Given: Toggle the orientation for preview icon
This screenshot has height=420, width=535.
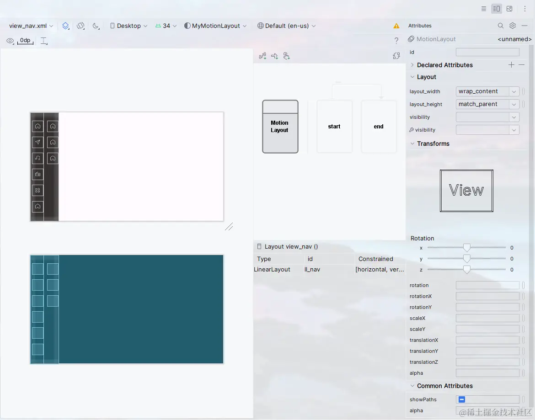Looking at the screenshot, I should click(x=80, y=26).
